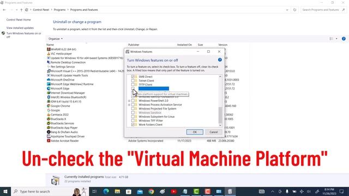The height and width of the screenshot is (196, 349).
Task: Open Task View from taskbar
Action: pyautogui.click(x=94, y=191)
